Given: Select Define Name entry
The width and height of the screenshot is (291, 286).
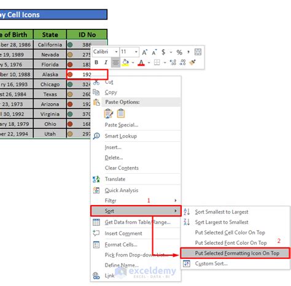Looking at the screenshot, I should (122, 265).
